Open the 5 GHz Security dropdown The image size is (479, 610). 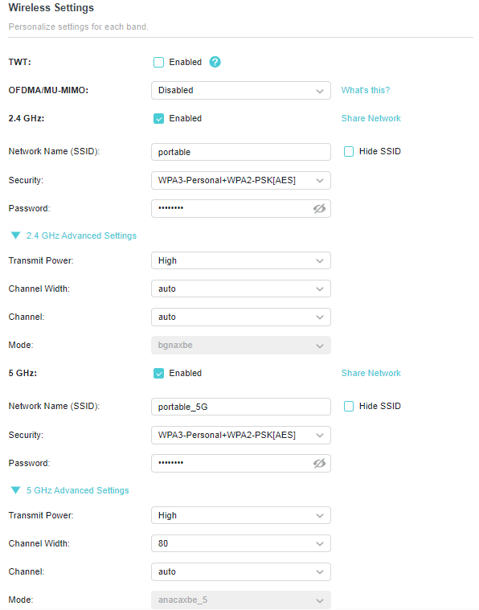(x=241, y=436)
